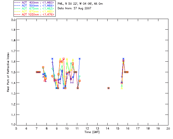Screen dimensions: 173x139
Task: Click the AOT 400nm legend entry
Action: pyautogui.click(x=34, y=2)
